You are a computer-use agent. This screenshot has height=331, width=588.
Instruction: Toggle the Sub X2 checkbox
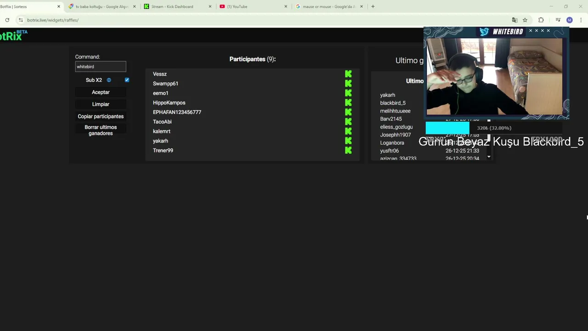coord(127,80)
